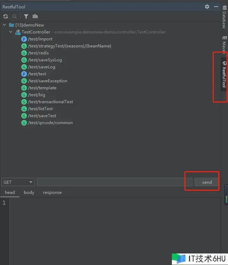Click the search magnifier icon
228x265 pixels.
(x=15, y=16)
